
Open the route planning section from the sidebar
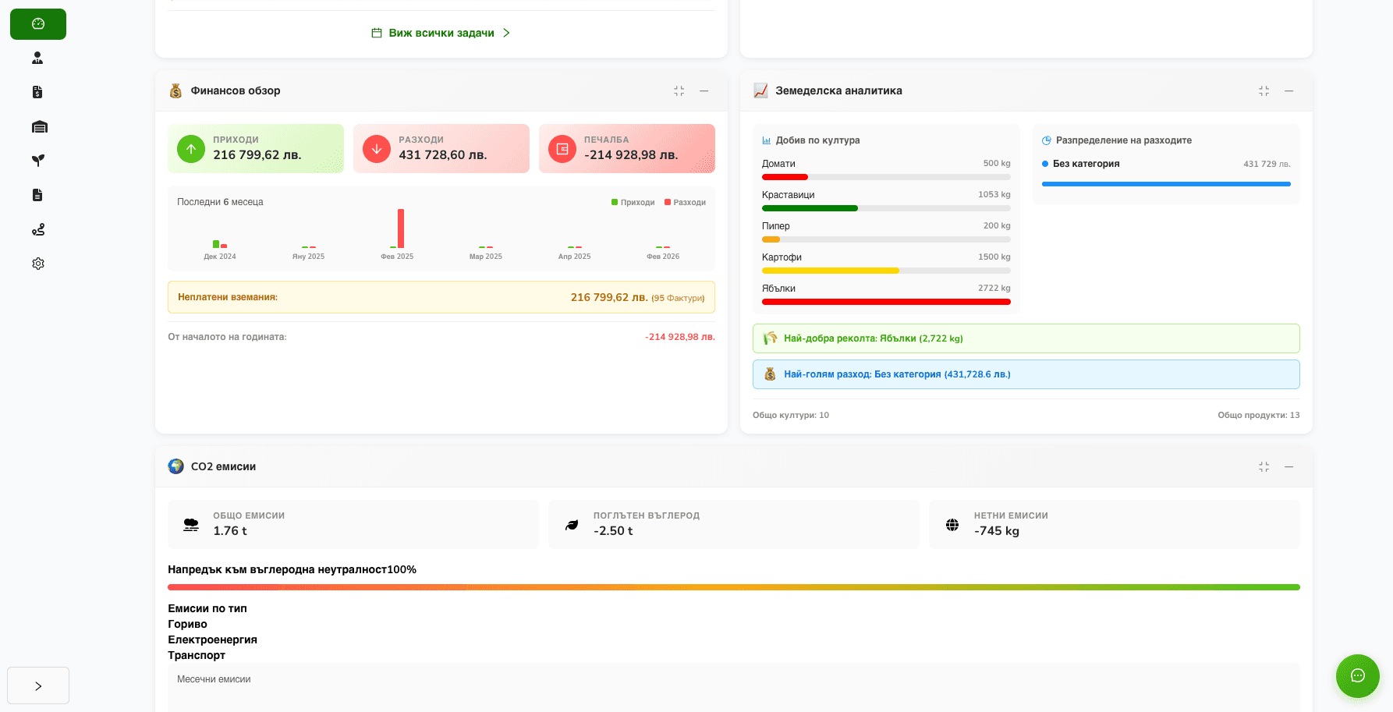coord(37,229)
